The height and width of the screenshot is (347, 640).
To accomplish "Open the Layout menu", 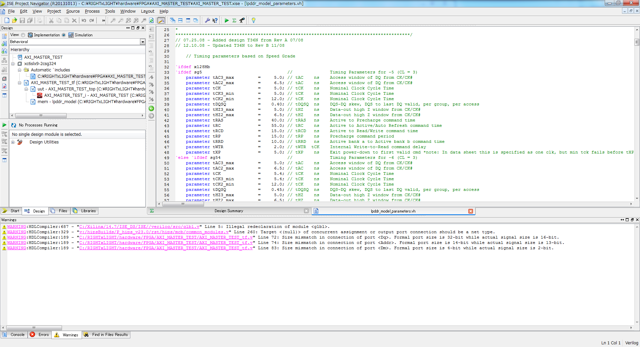I will 148,11.
